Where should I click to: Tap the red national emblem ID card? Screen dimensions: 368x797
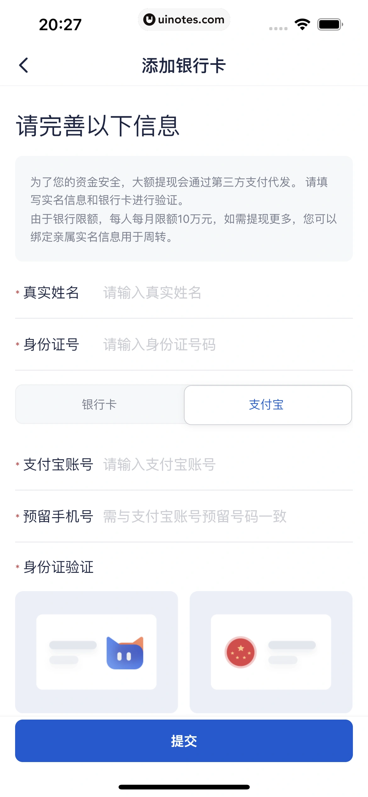[271, 652]
